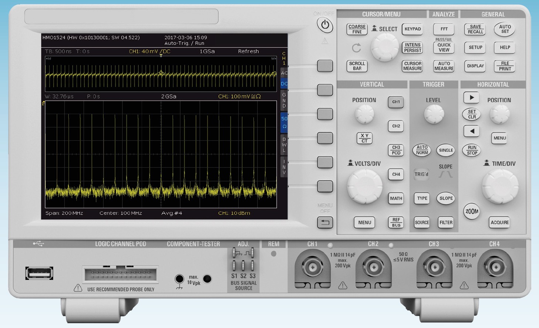Toggle channel CH4 display
Screen dimensions: 539x328
[x=395, y=175]
